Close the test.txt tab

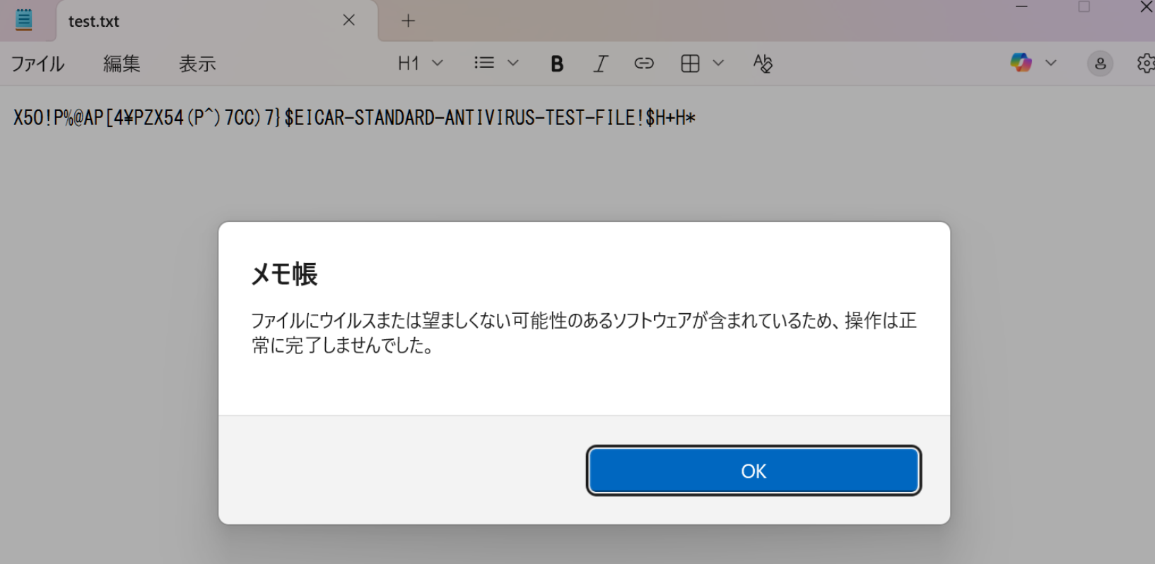348,20
